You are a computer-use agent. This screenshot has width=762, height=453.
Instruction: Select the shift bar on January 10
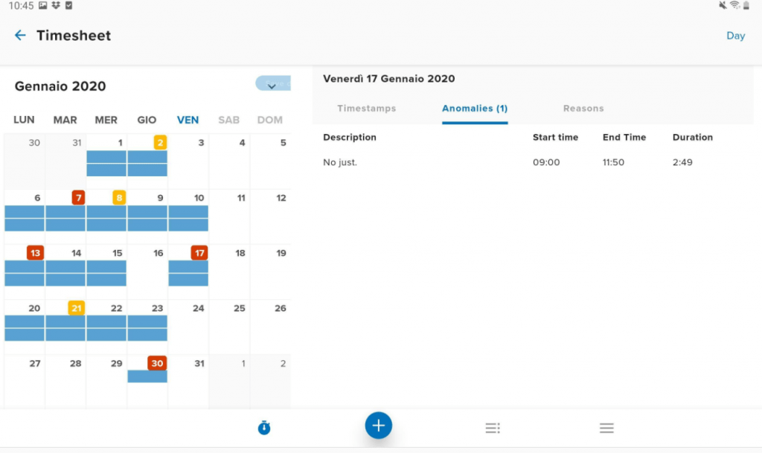pos(188,217)
